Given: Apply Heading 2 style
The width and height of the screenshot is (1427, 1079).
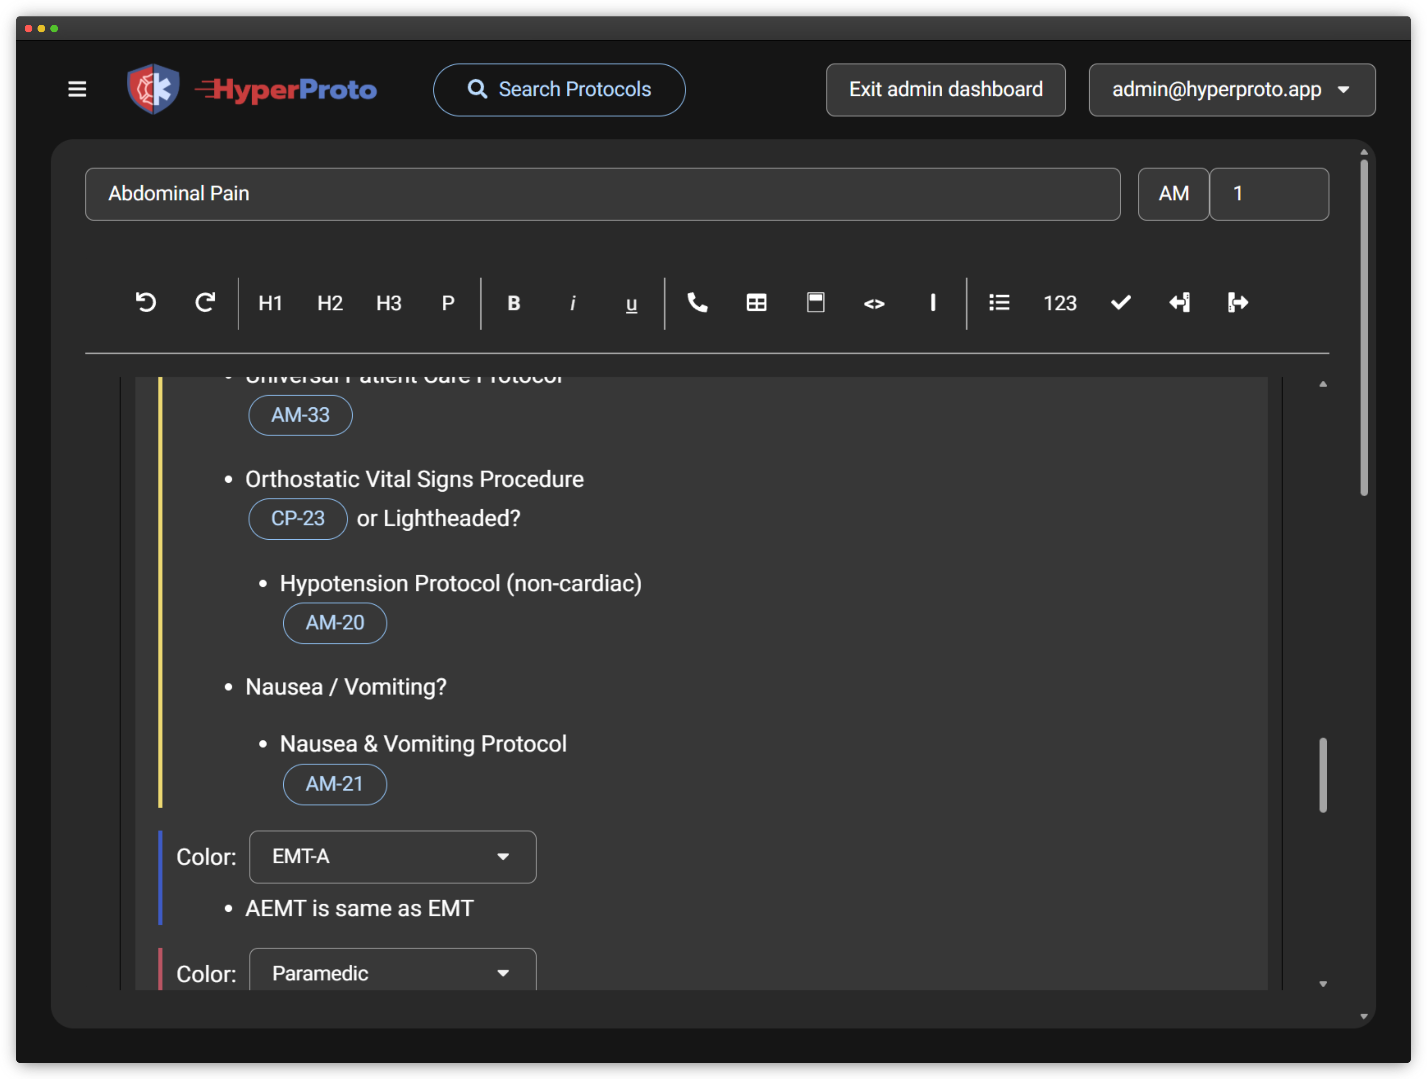Looking at the screenshot, I should [330, 303].
